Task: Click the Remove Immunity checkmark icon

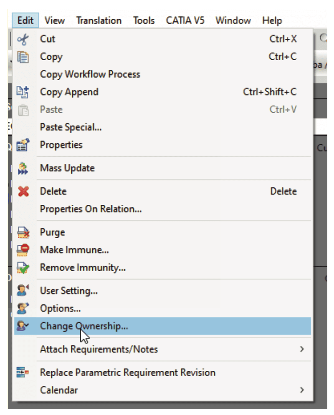Action: 23,268
